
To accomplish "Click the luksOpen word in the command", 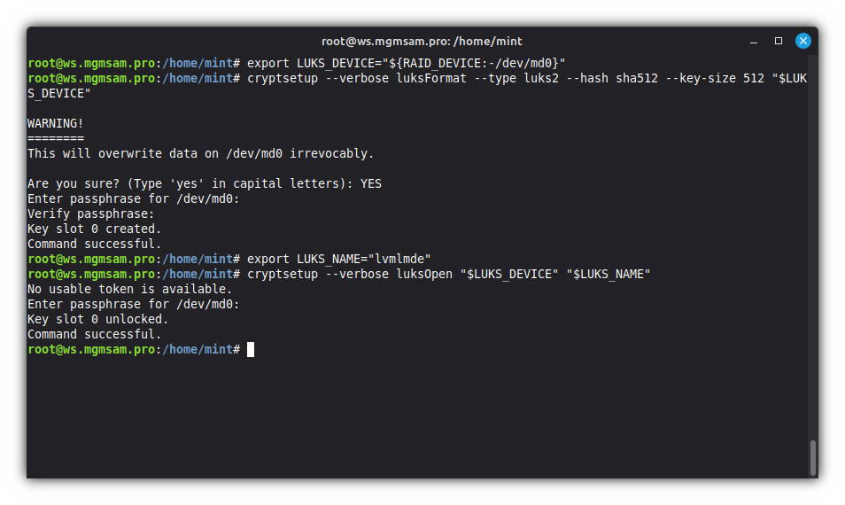I will pyautogui.click(x=424, y=274).
